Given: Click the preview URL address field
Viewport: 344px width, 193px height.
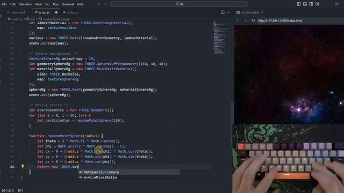Looking at the screenshot, I should 300,20.
